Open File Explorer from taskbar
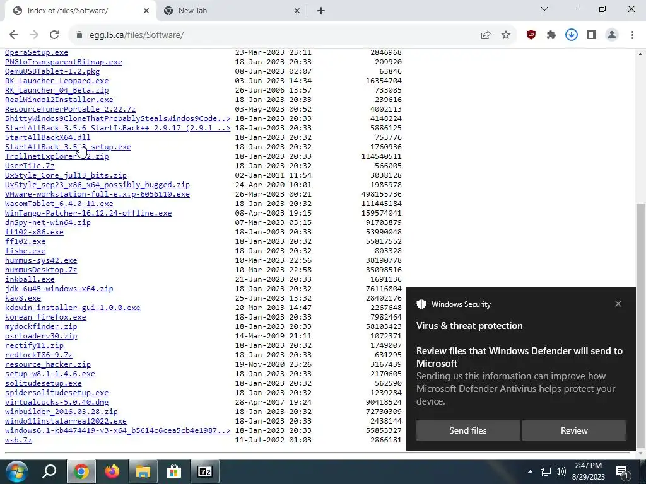Viewport: 646px width, 484px height. tap(143, 471)
